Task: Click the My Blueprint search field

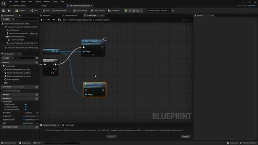Action: pyautogui.click(x=23, y=58)
